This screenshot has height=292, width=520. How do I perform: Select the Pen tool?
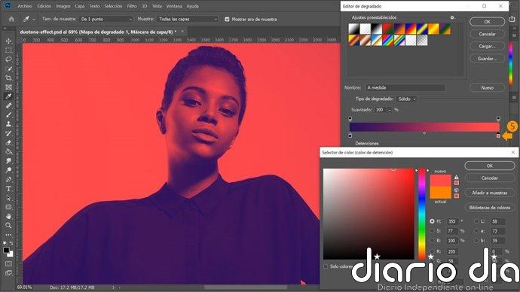coord(8,179)
